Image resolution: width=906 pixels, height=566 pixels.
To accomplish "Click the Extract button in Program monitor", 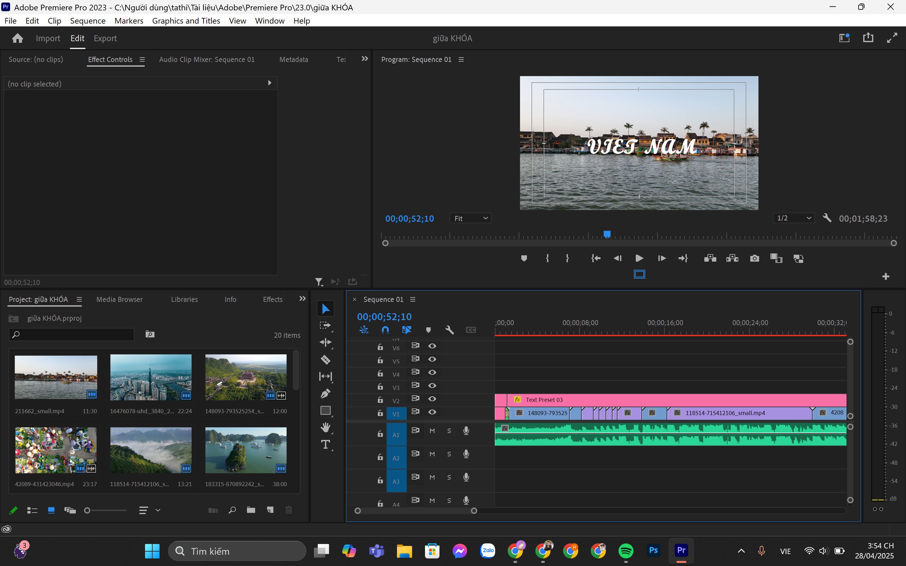I will (732, 258).
